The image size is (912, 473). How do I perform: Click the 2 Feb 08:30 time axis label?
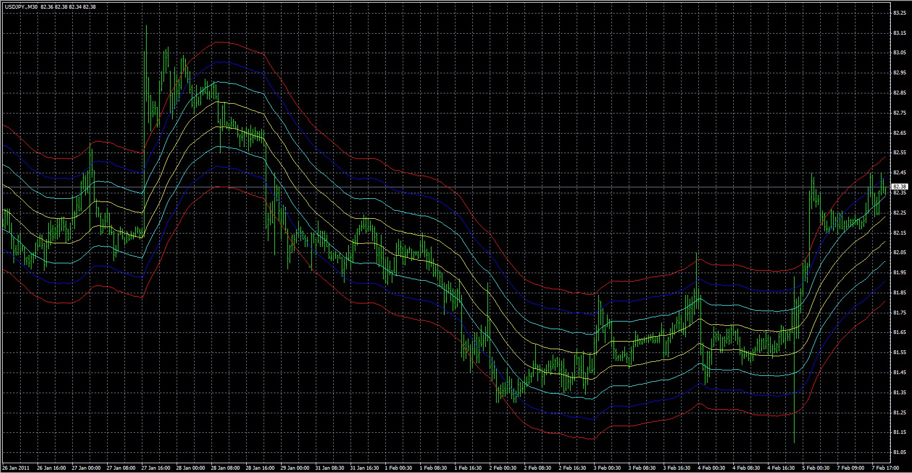[538, 468]
